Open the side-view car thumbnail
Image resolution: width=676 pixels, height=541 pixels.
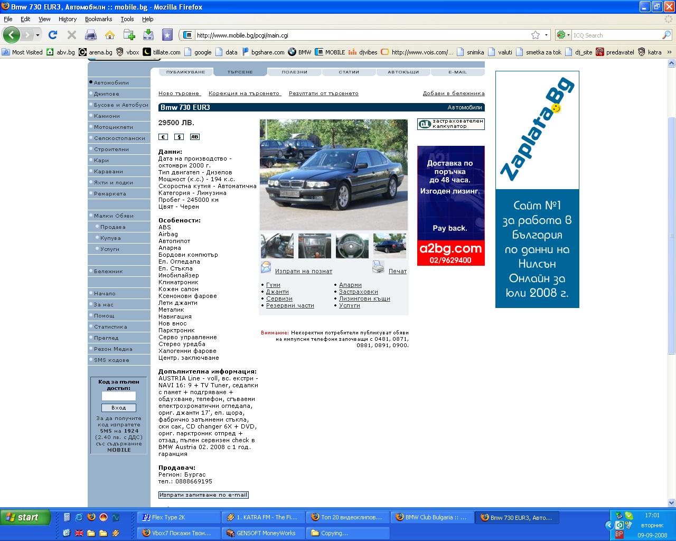pyautogui.click(x=390, y=246)
